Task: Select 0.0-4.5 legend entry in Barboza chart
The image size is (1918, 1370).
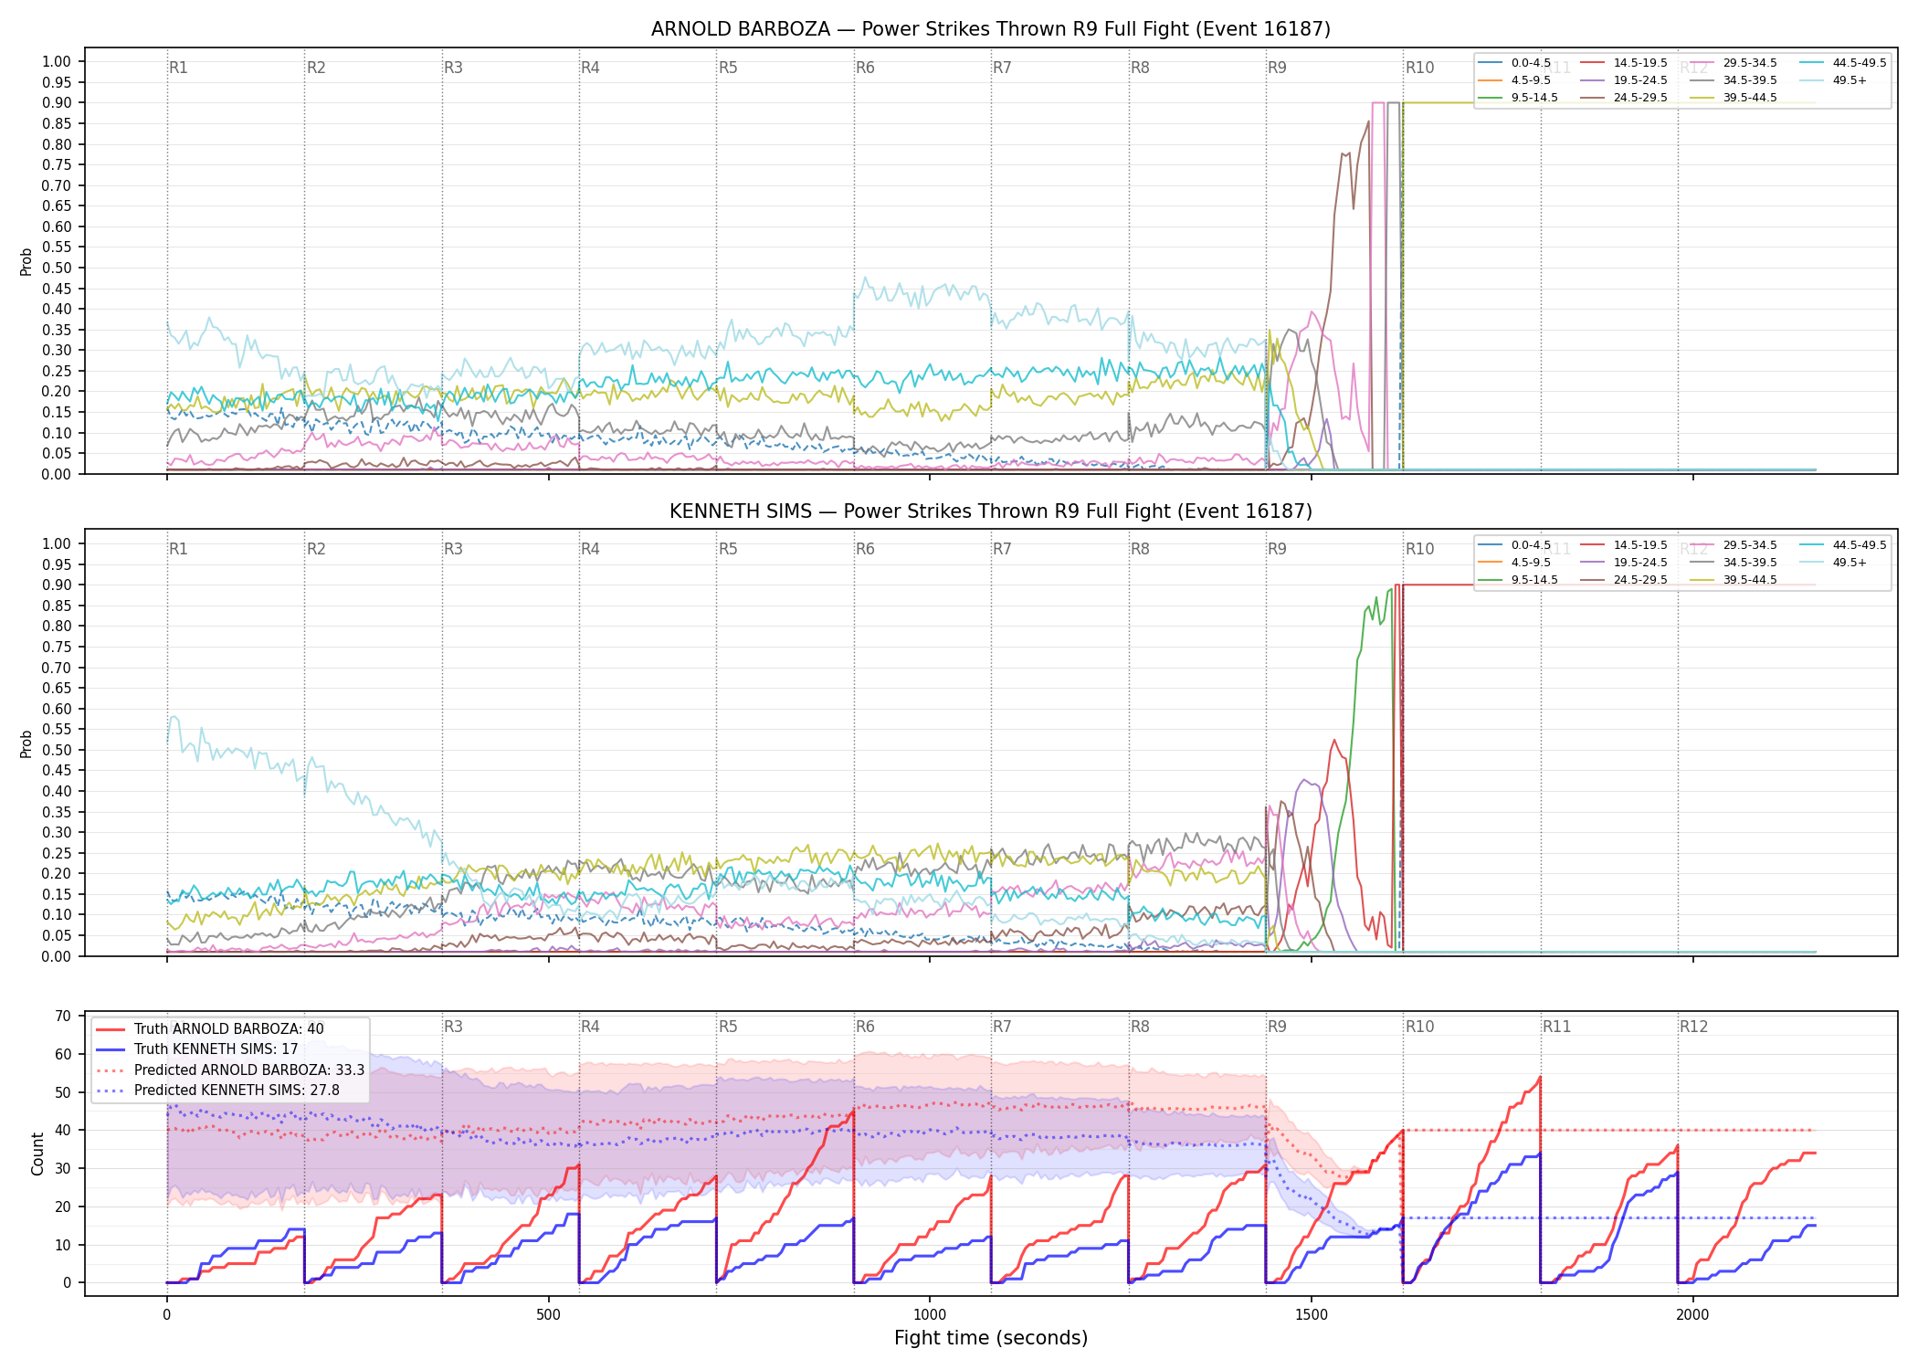Action: pyautogui.click(x=1514, y=63)
